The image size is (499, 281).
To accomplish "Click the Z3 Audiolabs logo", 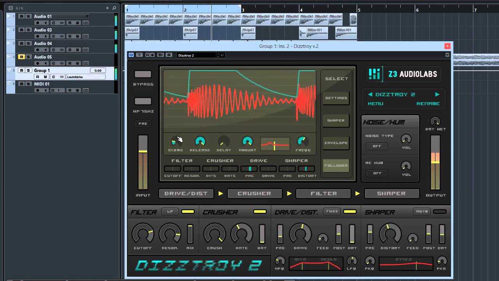I will [x=403, y=74].
